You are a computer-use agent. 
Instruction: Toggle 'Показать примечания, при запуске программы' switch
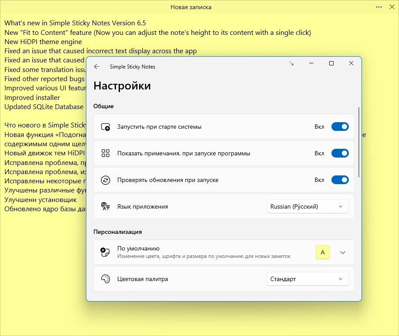pyautogui.click(x=340, y=153)
